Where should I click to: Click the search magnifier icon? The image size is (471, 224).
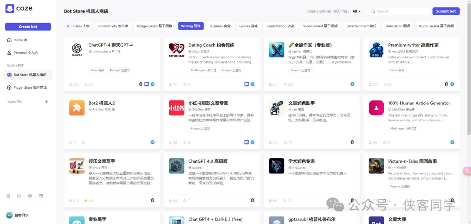coord(373,11)
